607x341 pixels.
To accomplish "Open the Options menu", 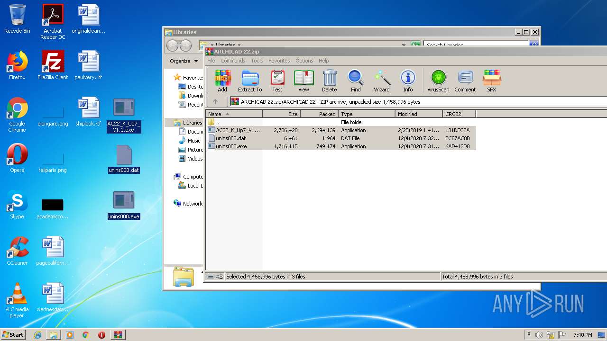I will (304, 61).
